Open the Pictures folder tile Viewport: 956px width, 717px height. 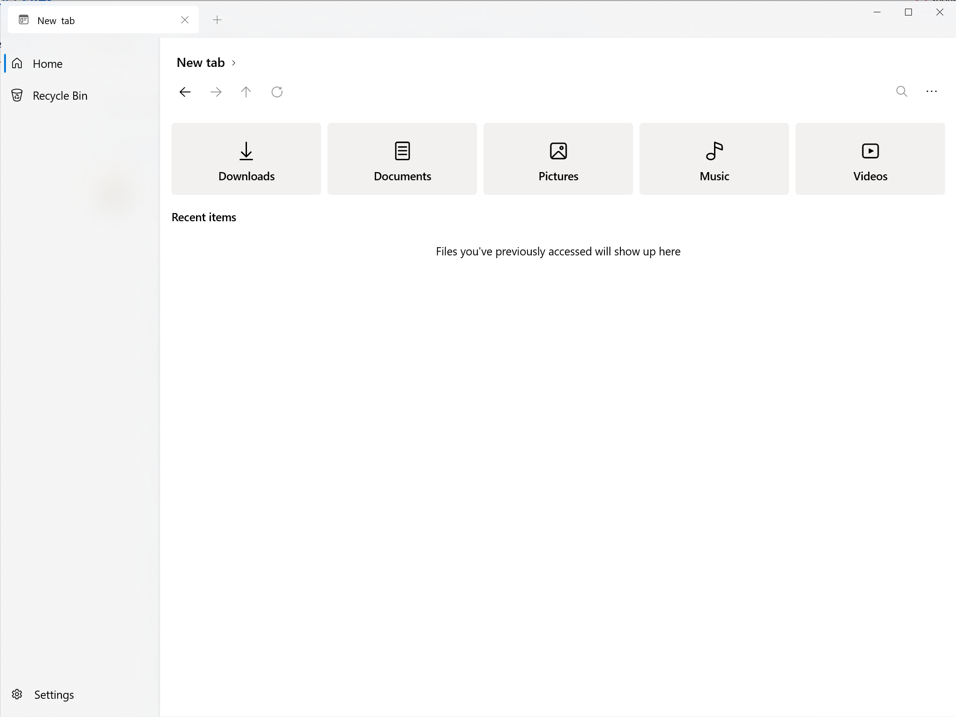click(x=558, y=159)
